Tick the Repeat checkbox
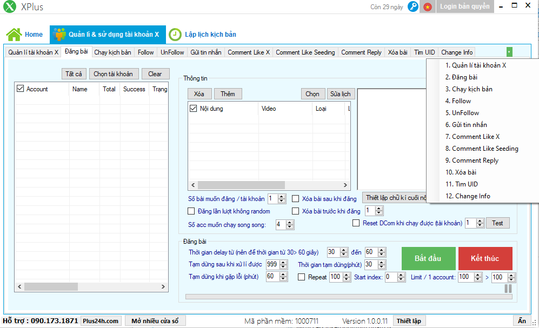Viewport: 539px width, 328px height. [x=302, y=277]
